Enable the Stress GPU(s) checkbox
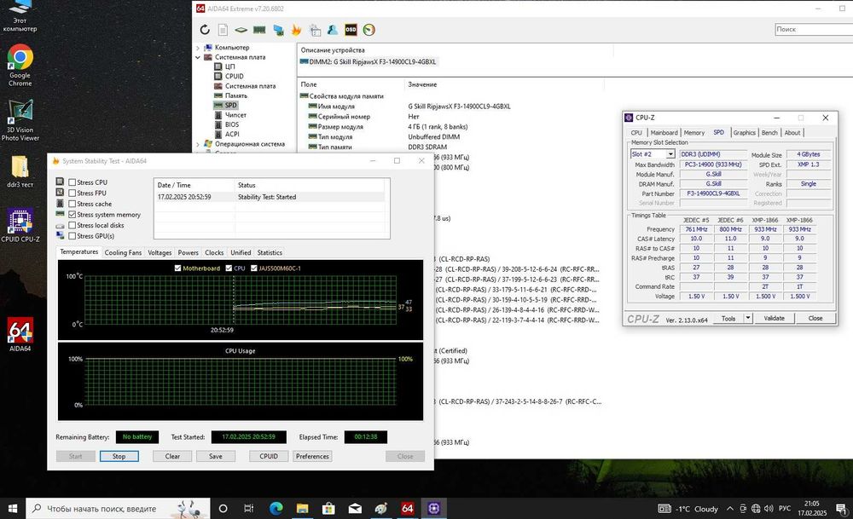Viewport: 853px width, 519px height. [72, 236]
